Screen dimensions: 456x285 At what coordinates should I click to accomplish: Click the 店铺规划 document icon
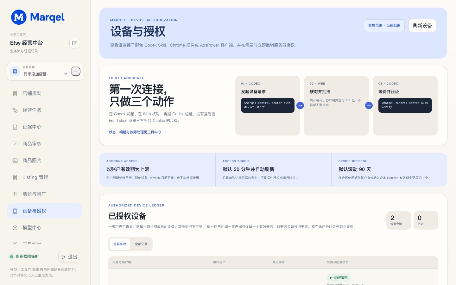[15, 93]
